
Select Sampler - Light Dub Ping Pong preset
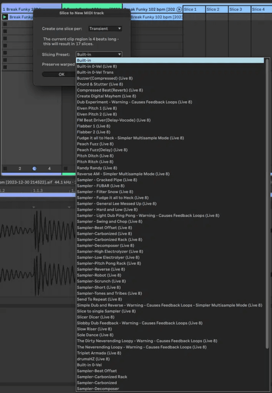(170, 215)
